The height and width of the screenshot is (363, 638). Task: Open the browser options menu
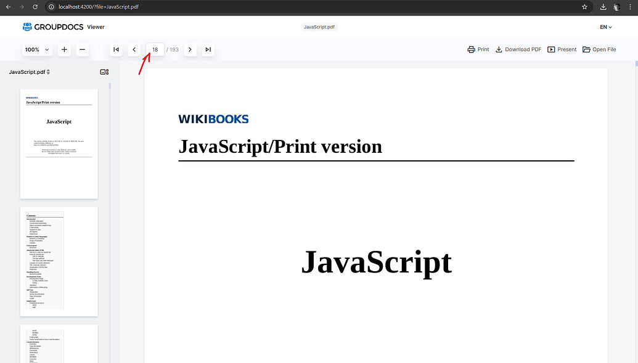[629, 7]
